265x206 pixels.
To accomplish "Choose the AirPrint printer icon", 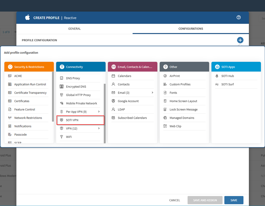I will 165,76.
